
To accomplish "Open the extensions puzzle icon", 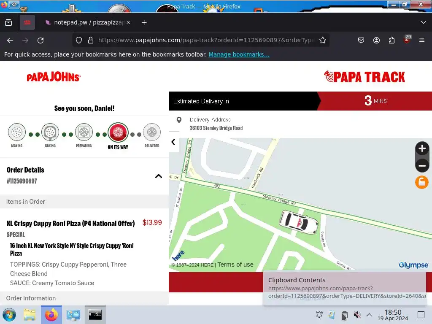I will pos(391,40).
